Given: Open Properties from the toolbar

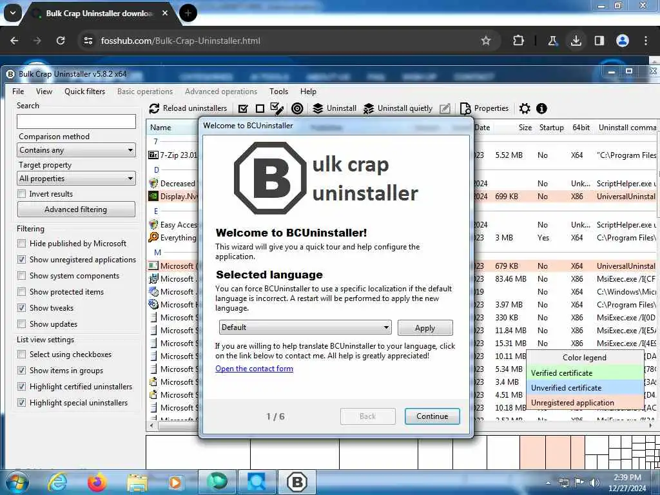Looking at the screenshot, I should [484, 108].
